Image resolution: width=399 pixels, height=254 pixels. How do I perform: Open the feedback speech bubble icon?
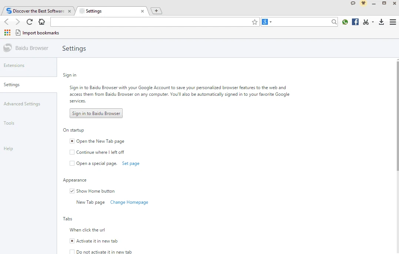click(353, 3)
